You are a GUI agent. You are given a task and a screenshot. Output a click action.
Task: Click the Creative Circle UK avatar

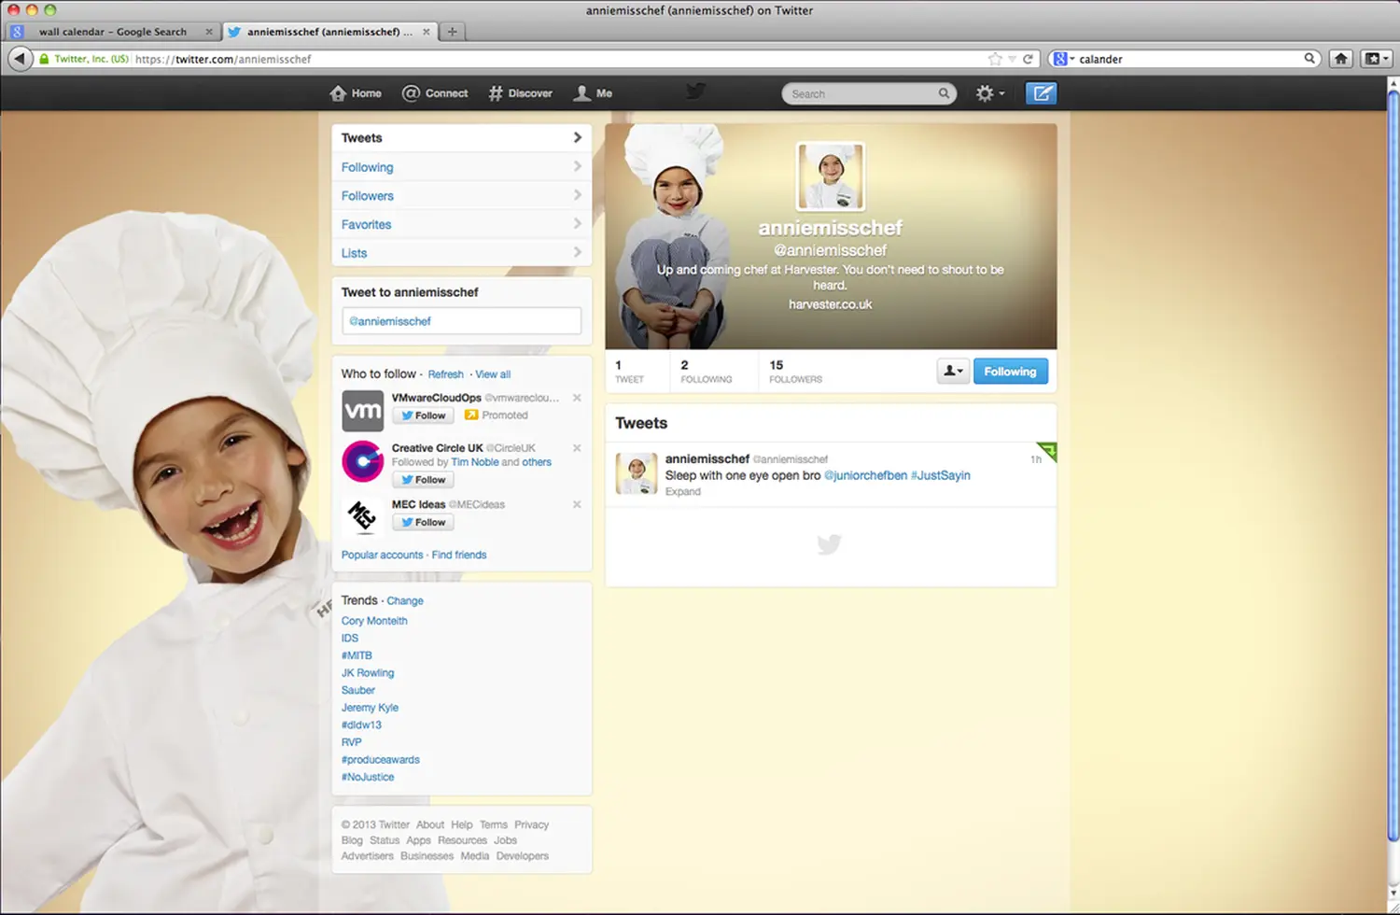[362, 461]
